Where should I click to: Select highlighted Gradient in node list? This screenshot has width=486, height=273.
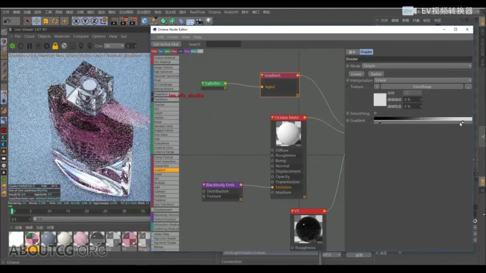click(x=165, y=170)
